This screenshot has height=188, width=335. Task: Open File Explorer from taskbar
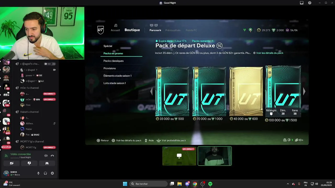click(x=180, y=184)
